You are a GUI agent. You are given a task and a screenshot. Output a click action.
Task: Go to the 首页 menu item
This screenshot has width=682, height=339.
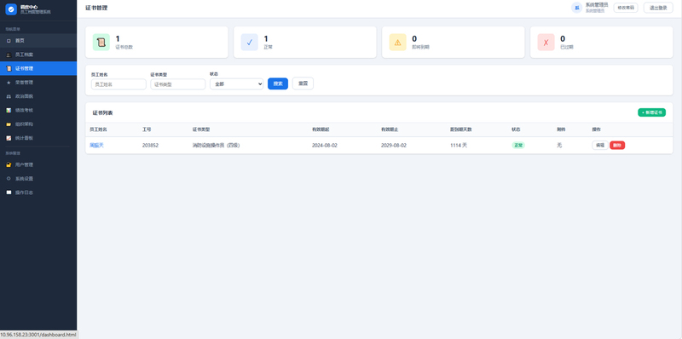[x=38, y=40]
